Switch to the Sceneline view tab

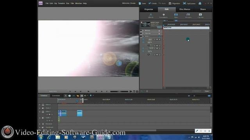[x=56, y=96]
